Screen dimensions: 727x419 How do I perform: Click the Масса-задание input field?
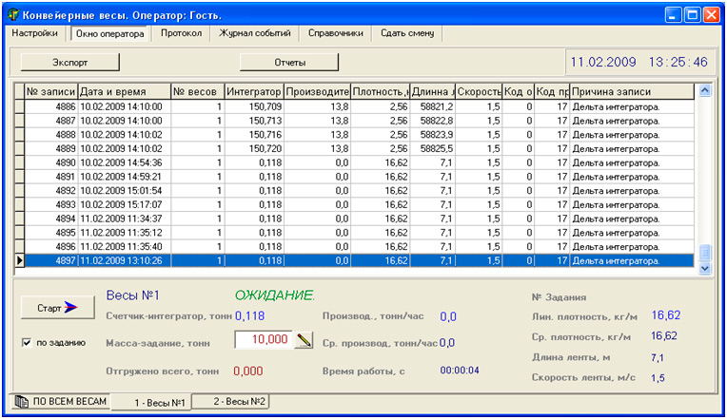pyautogui.click(x=263, y=340)
